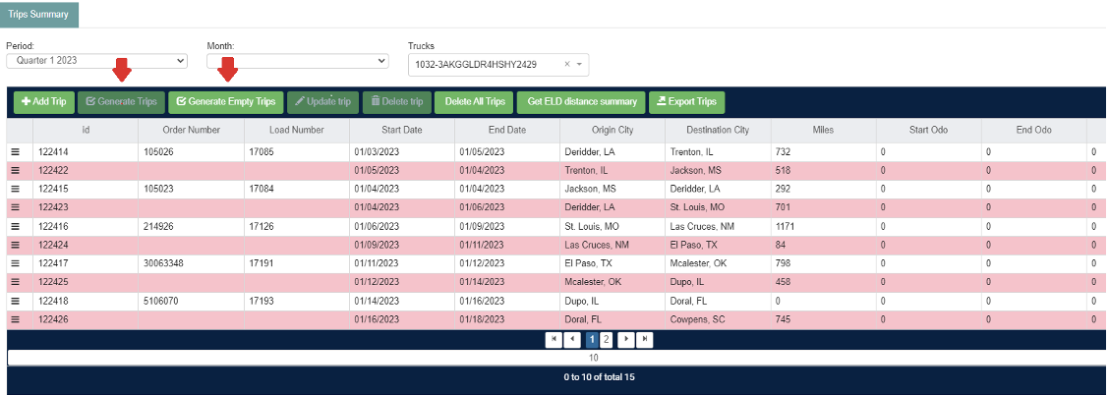Click Get ELD distance summary
Screen dimensions: 1109x395
pos(581,102)
